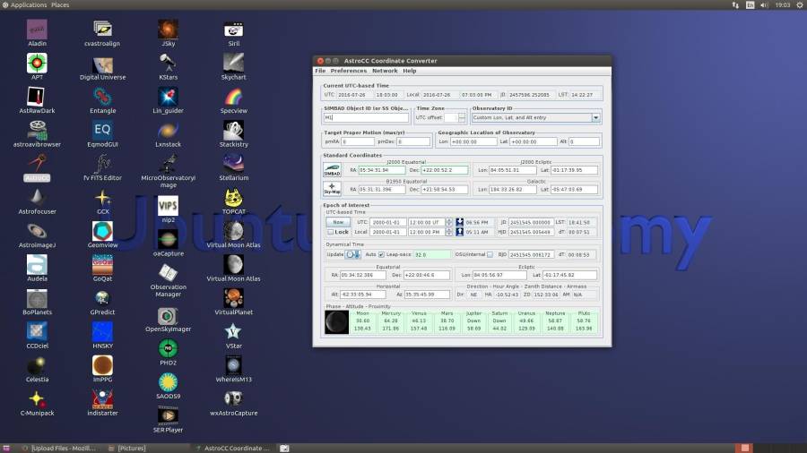The width and height of the screenshot is (807, 453).
Task: Toggle the OSU/Internal checkbox
Action: [490, 254]
